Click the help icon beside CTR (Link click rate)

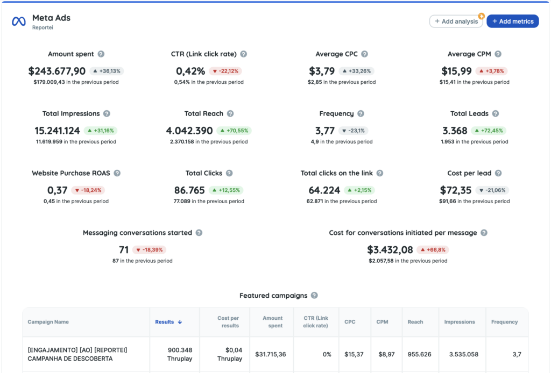point(243,54)
